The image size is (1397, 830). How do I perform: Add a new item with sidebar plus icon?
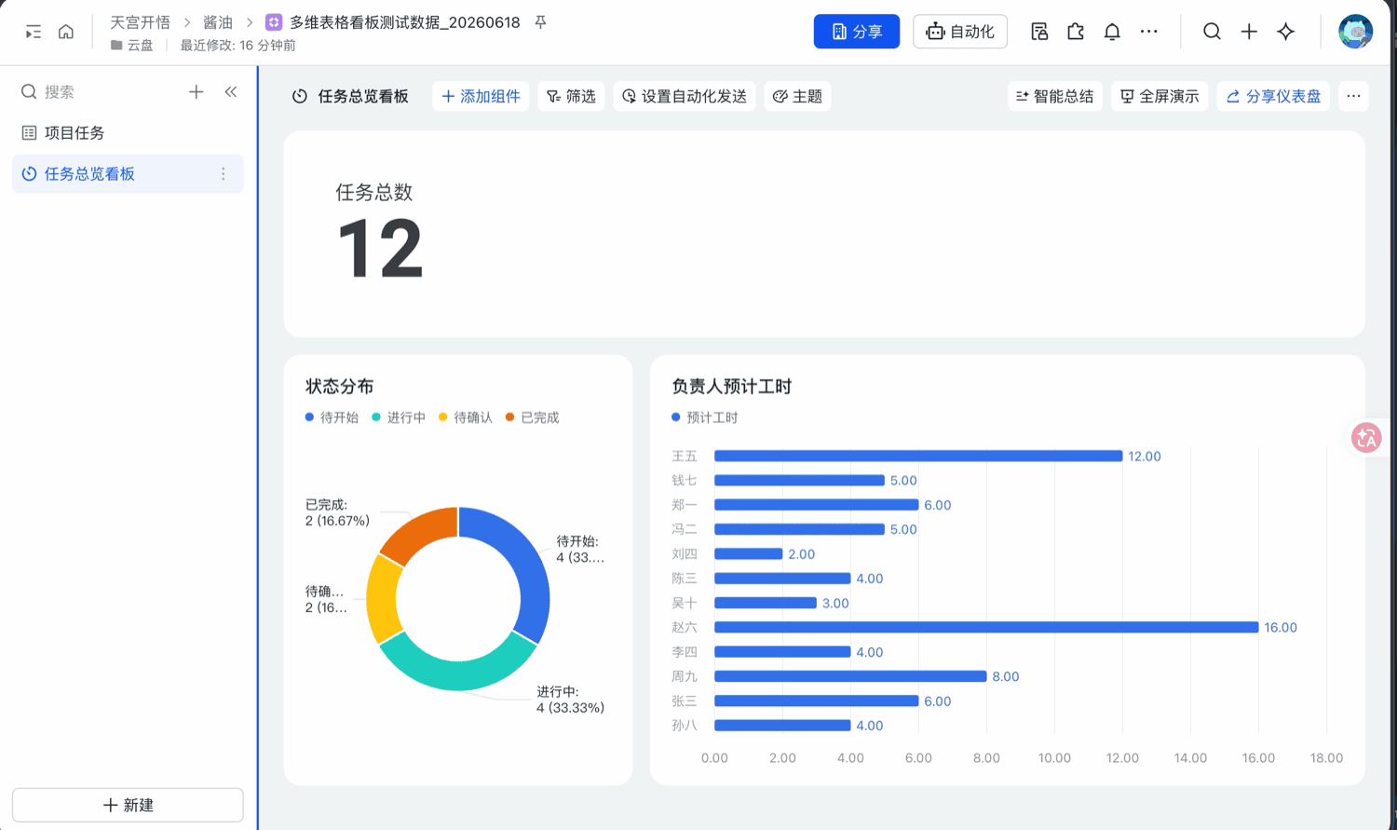tap(196, 92)
